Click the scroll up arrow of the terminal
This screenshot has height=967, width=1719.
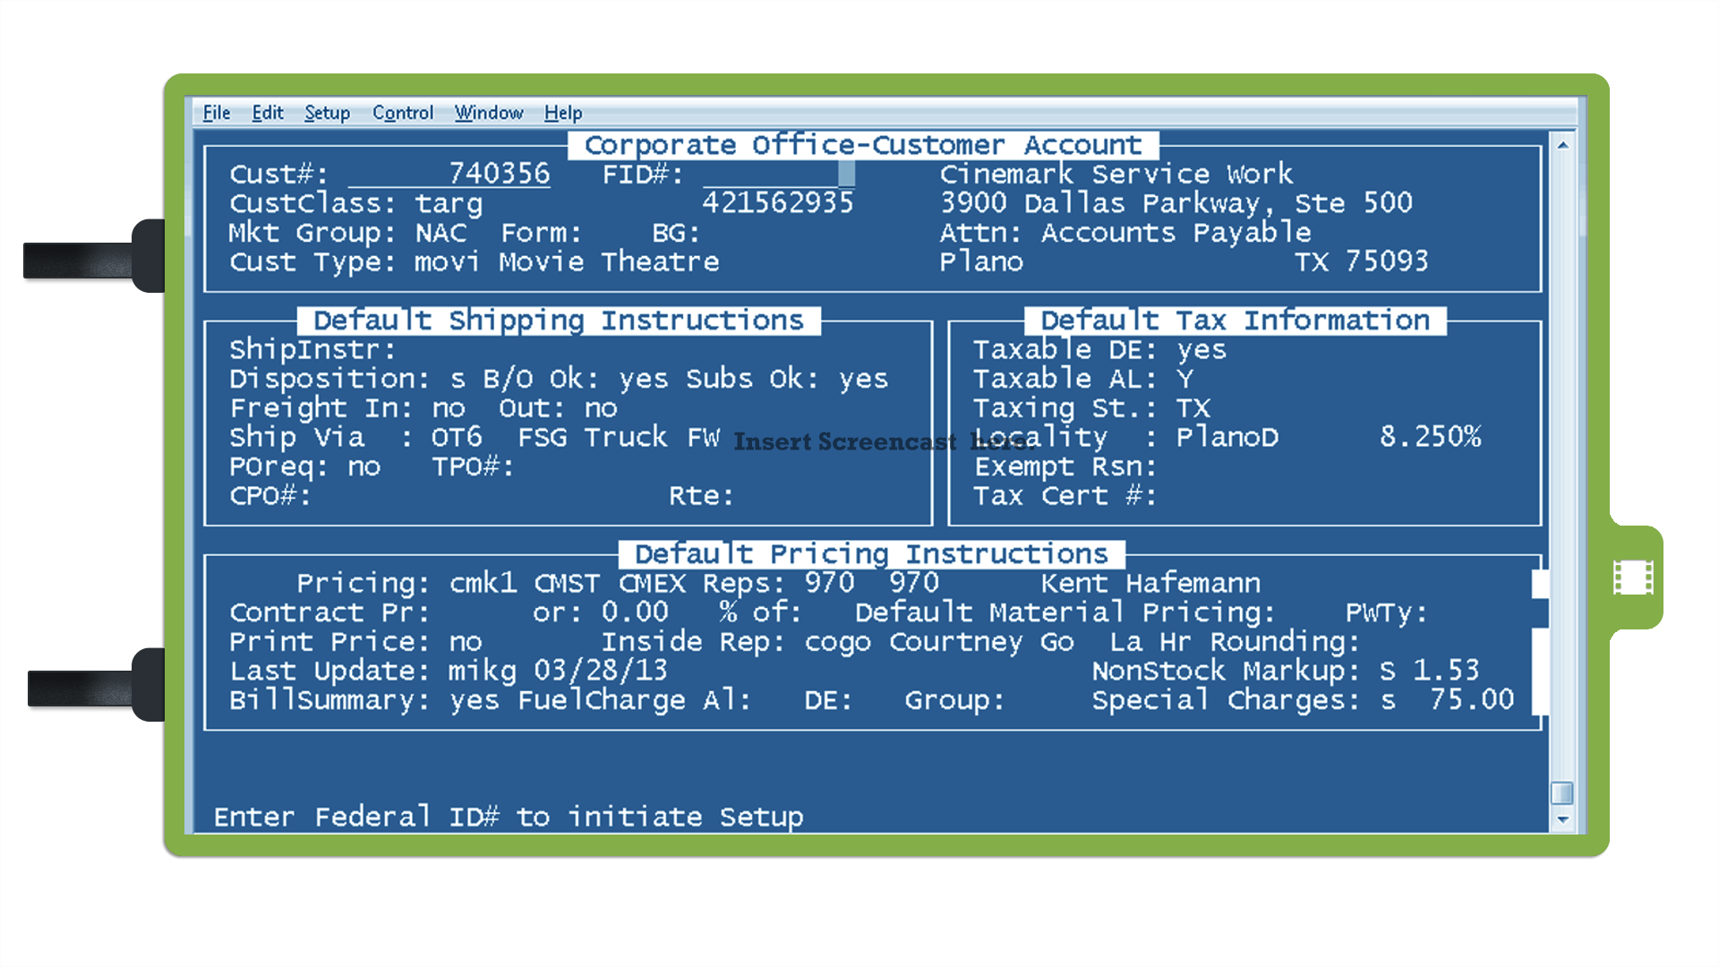pyautogui.click(x=1562, y=145)
